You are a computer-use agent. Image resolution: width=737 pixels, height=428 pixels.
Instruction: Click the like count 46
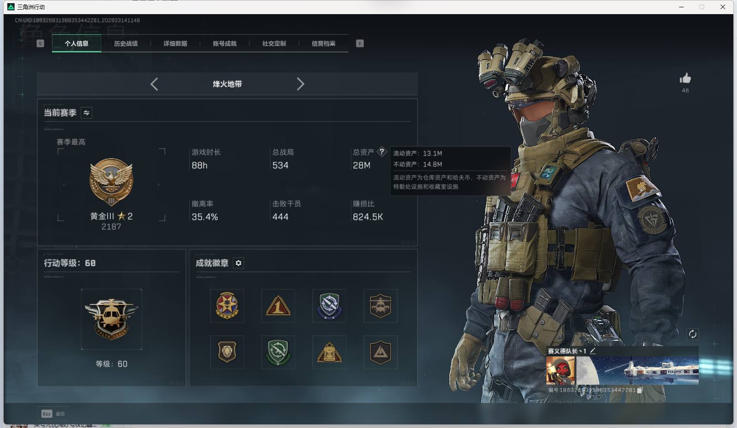685,90
